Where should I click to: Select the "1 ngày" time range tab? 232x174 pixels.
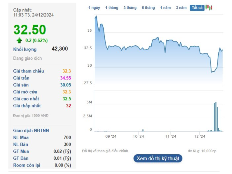tap(94, 8)
